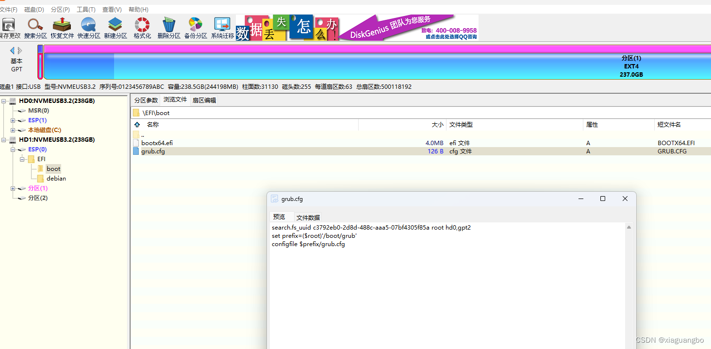The height and width of the screenshot is (349, 711).
Task: Select the 格式化 (Format) toolbar icon
Action: (141, 27)
